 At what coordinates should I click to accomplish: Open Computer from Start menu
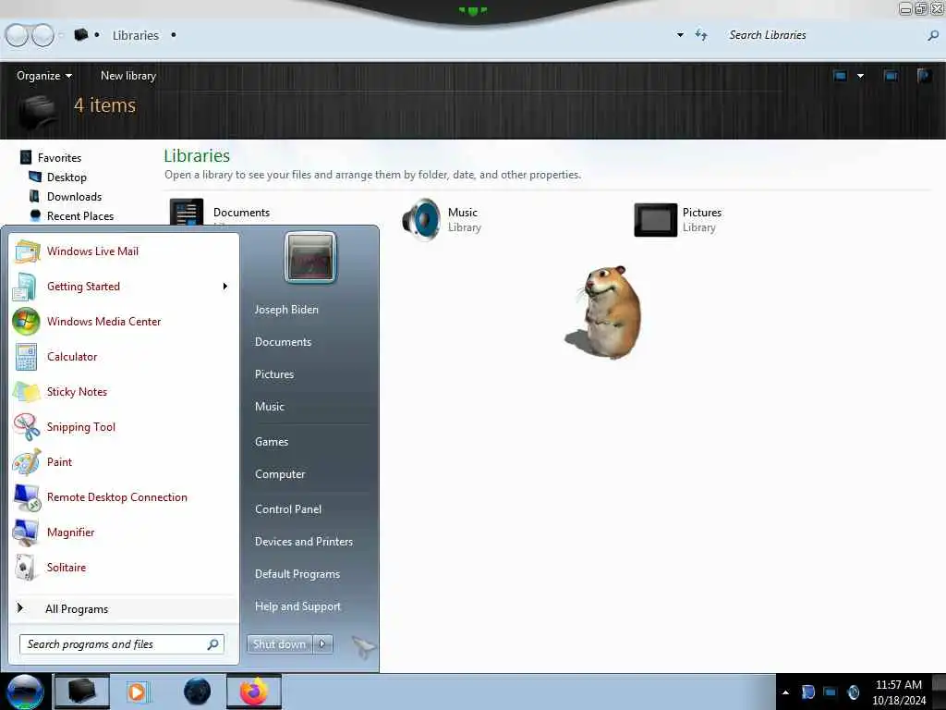(280, 474)
